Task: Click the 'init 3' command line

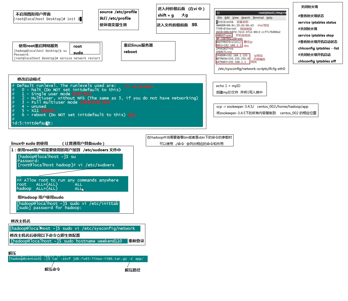Action: click(47, 19)
